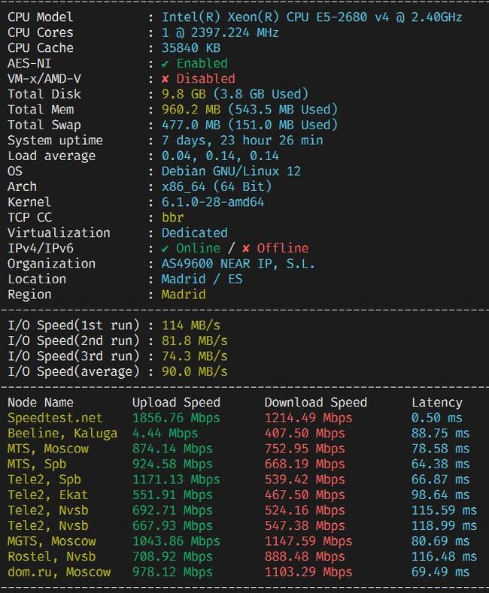Click the AS49600 NEAR IP organization text

(x=238, y=264)
